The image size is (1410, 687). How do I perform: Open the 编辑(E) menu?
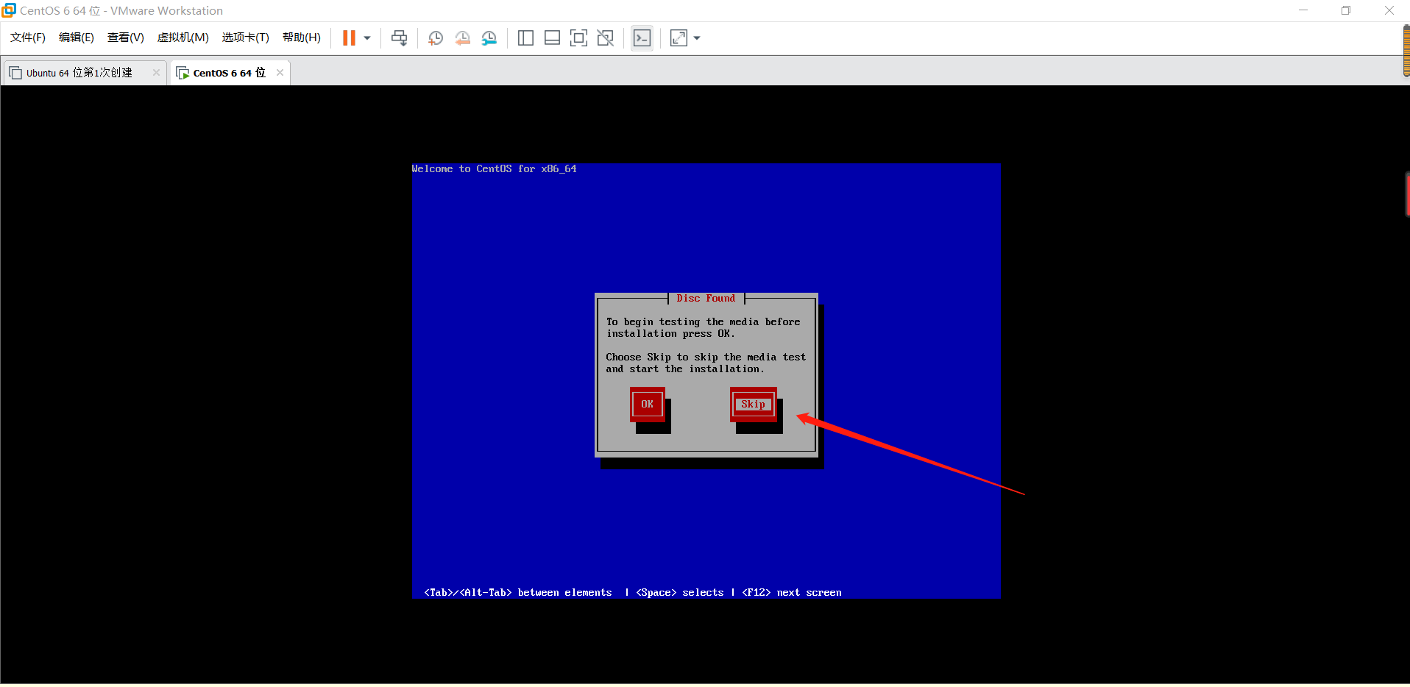click(x=77, y=38)
